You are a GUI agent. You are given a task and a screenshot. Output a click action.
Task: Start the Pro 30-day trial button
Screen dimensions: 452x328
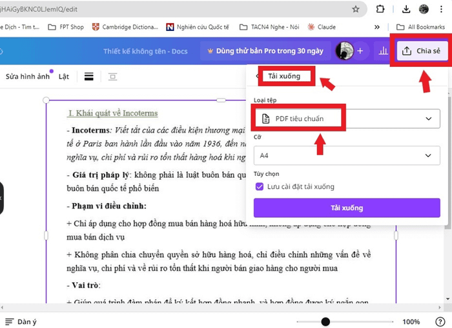point(265,51)
